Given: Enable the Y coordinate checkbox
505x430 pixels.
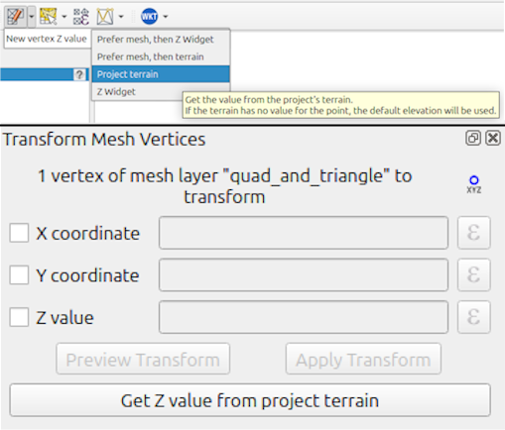Looking at the screenshot, I should (19, 274).
